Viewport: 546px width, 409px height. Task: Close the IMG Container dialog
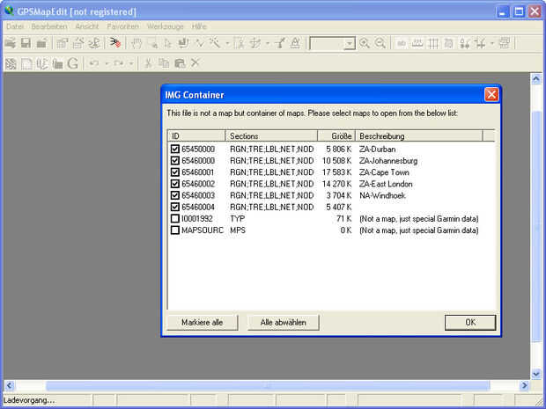tap(491, 95)
